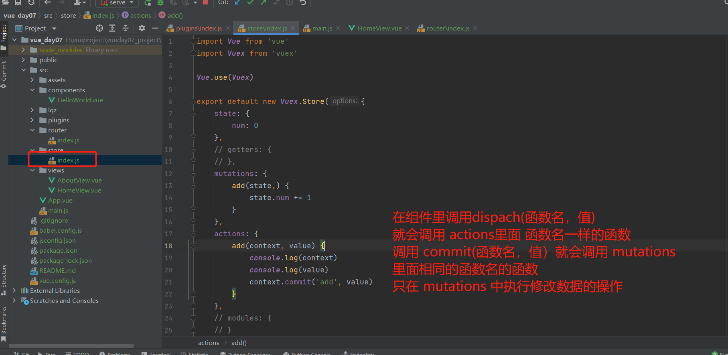Image resolution: width=728 pixels, height=355 pixels.
Task: Close the plugins\index.js tab
Action: pos(228,28)
